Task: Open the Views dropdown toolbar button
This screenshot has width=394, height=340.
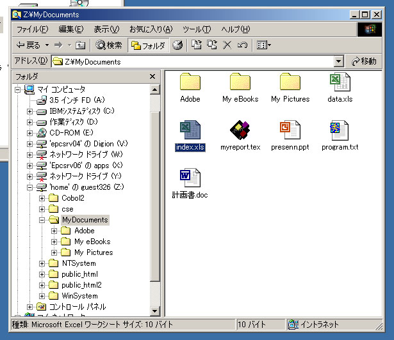Action: [263, 45]
